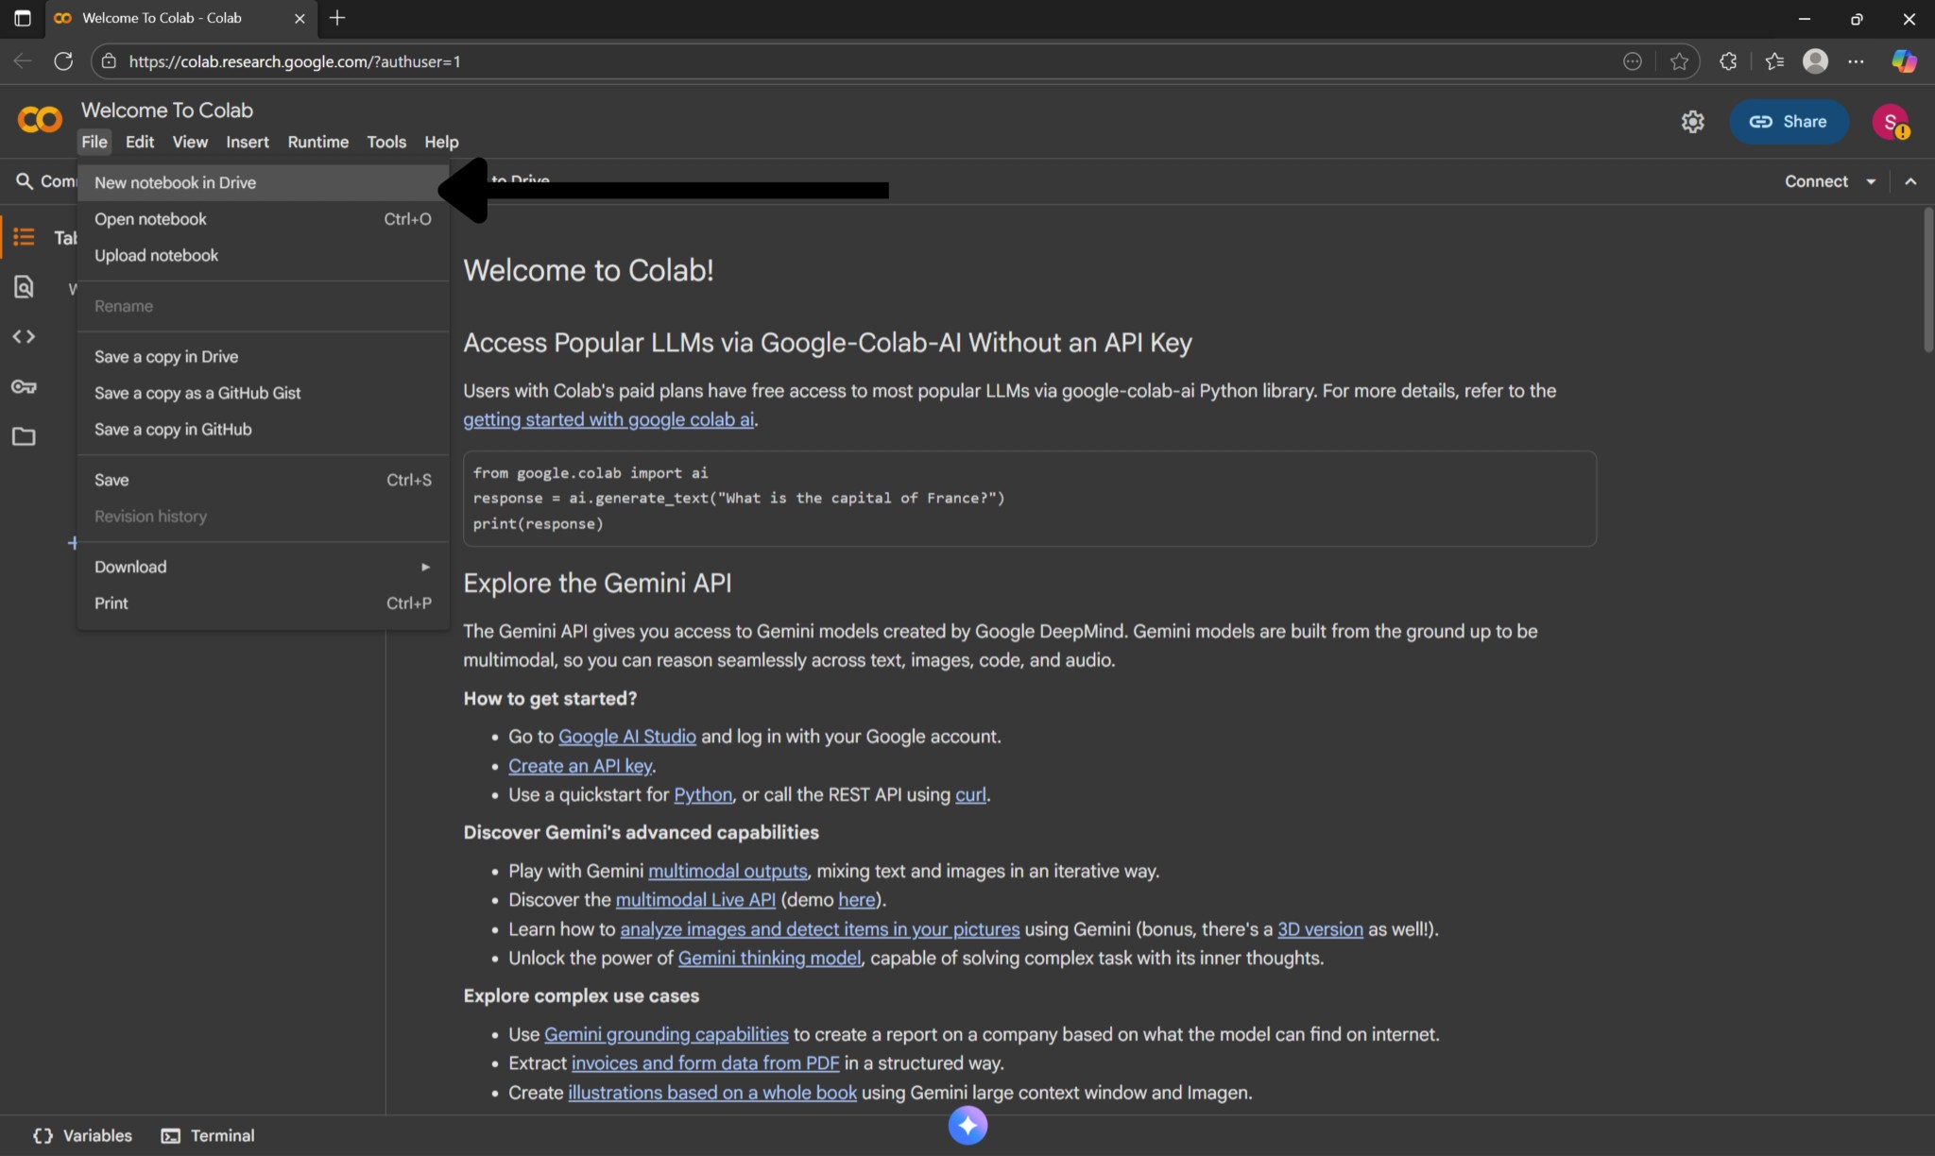The width and height of the screenshot is (1935, 1156).
Task: Open the Secrets key icon
Action: click(x=24, y=386)
